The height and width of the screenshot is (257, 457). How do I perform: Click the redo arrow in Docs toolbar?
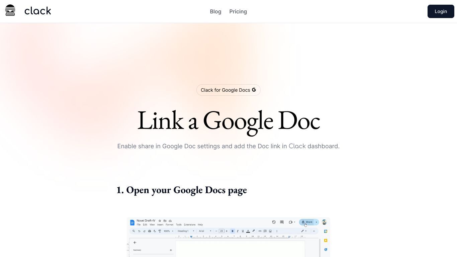[144, 231]
